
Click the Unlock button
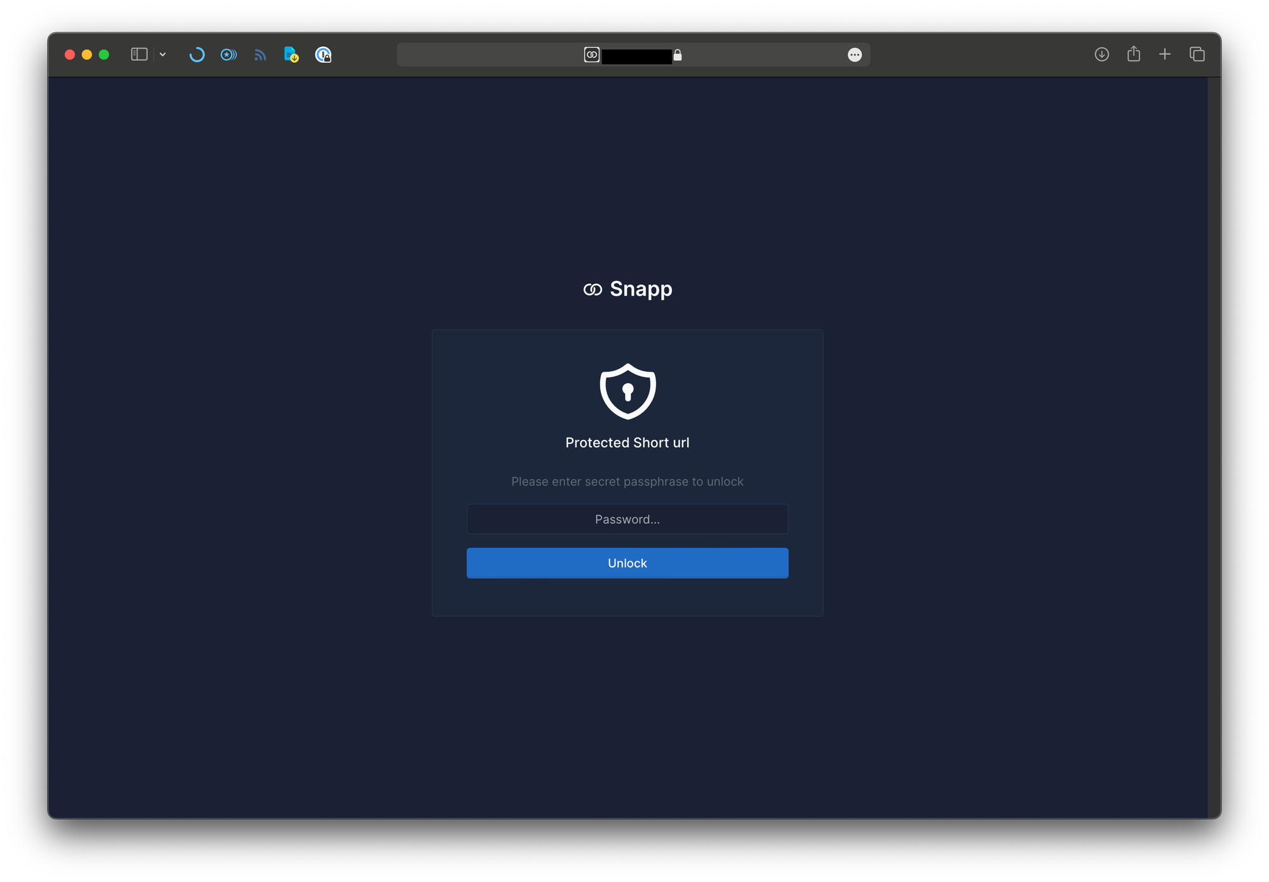[627, 563]
